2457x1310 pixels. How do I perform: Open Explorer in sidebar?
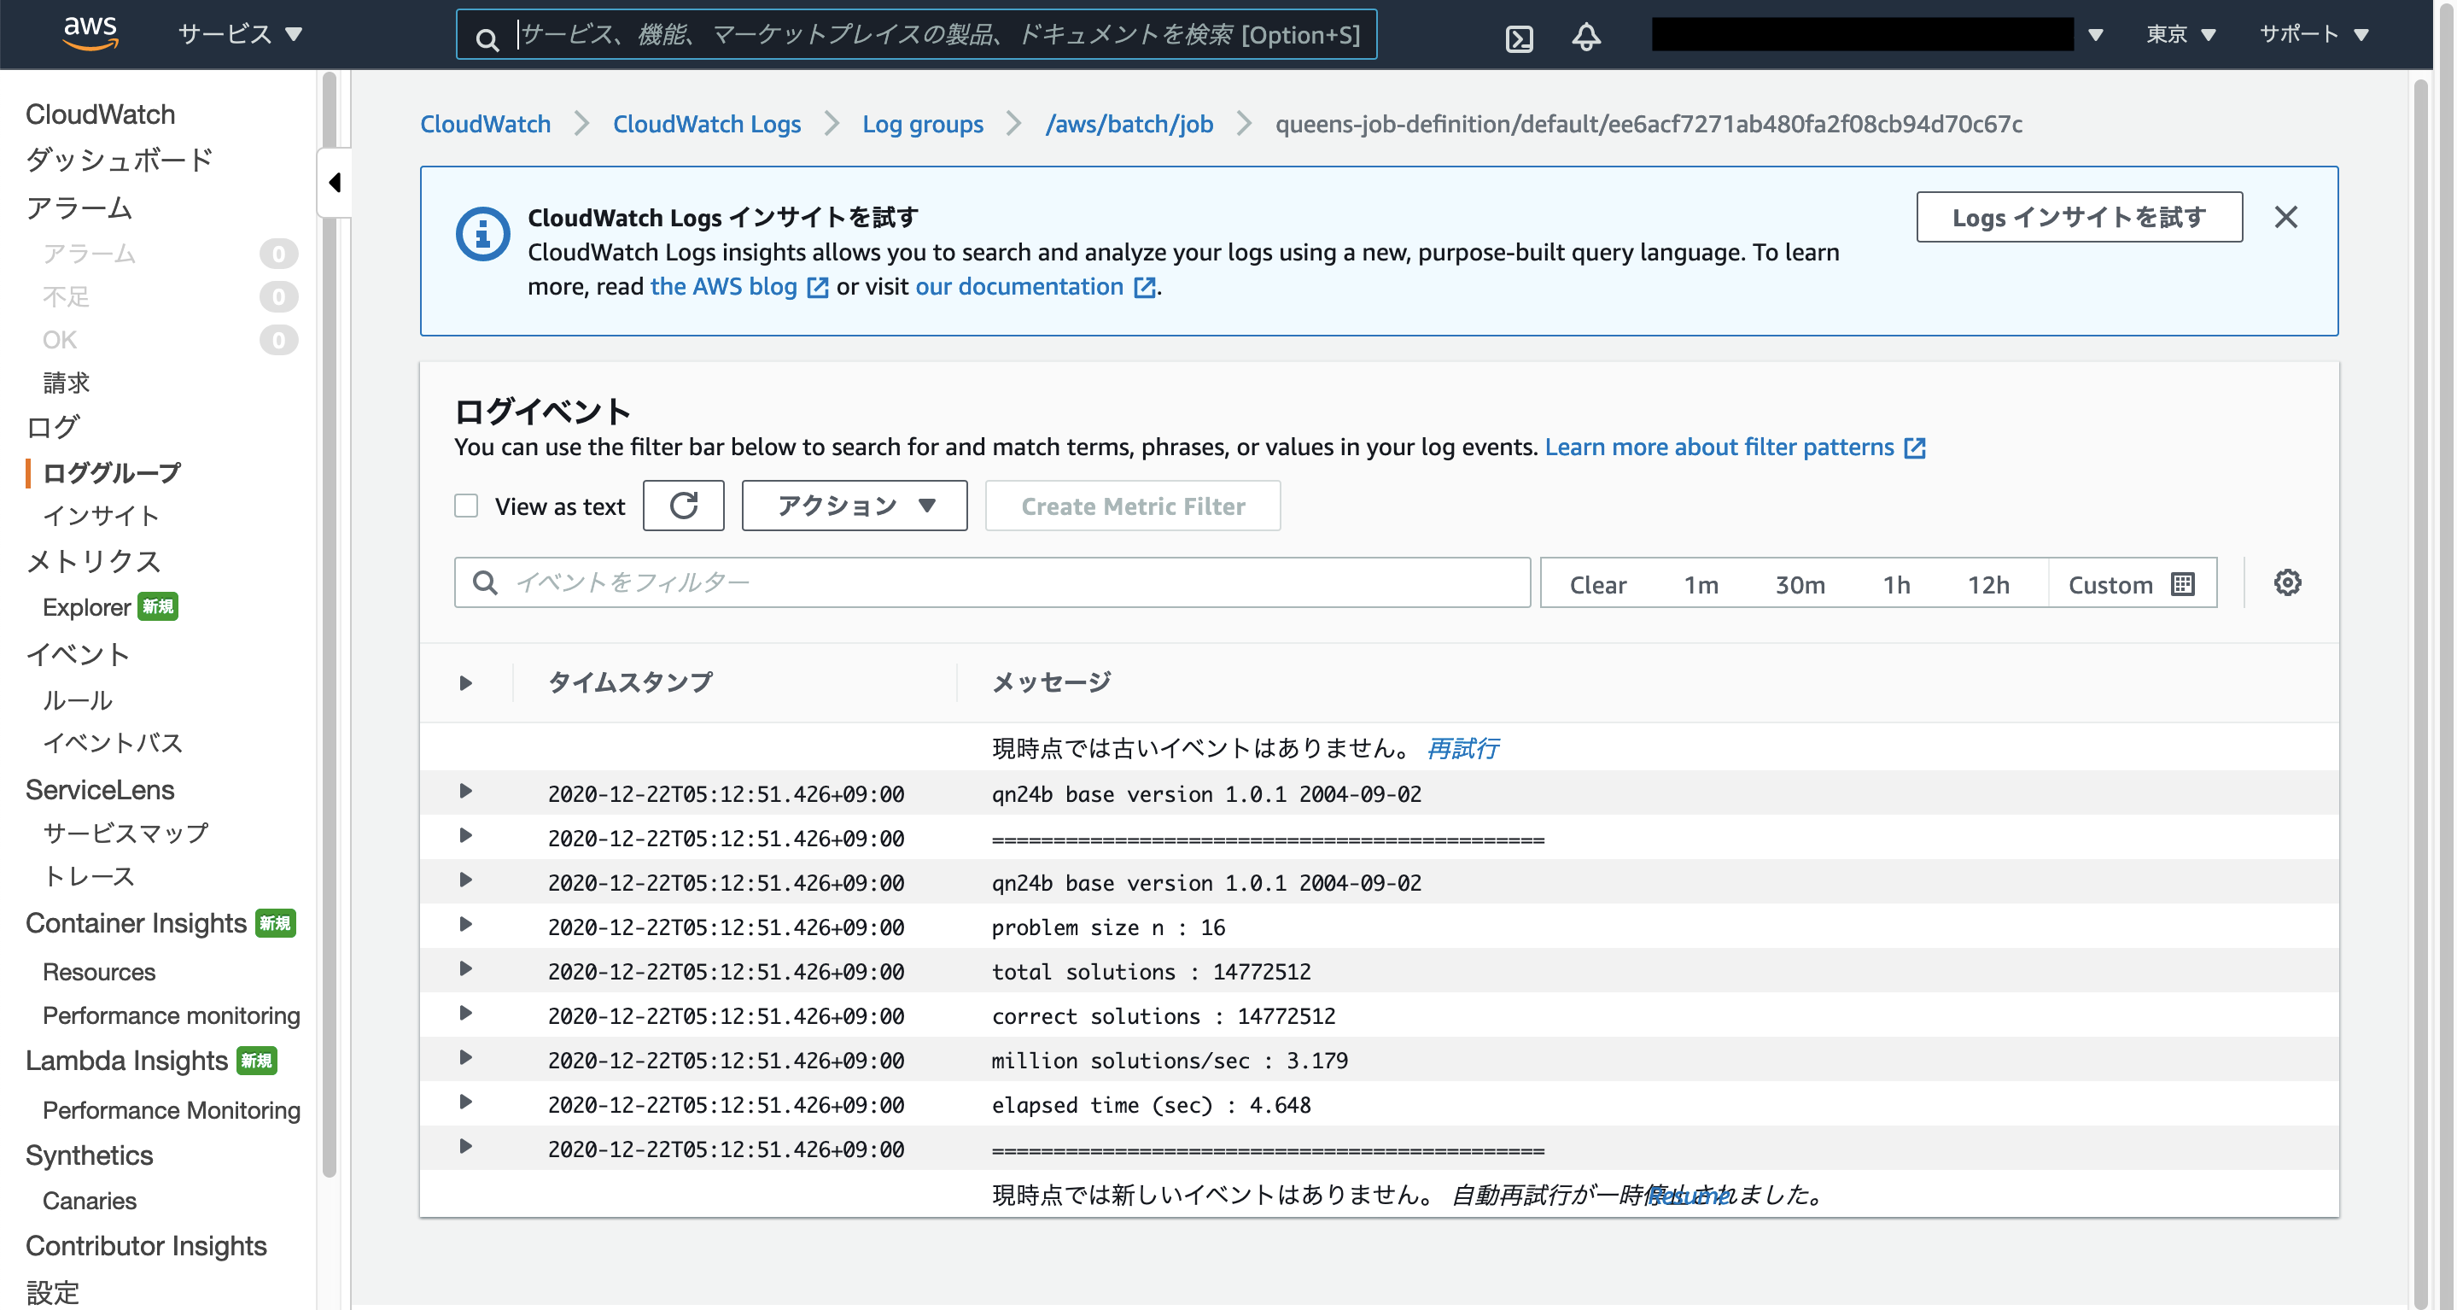click(x=87, y=607)
